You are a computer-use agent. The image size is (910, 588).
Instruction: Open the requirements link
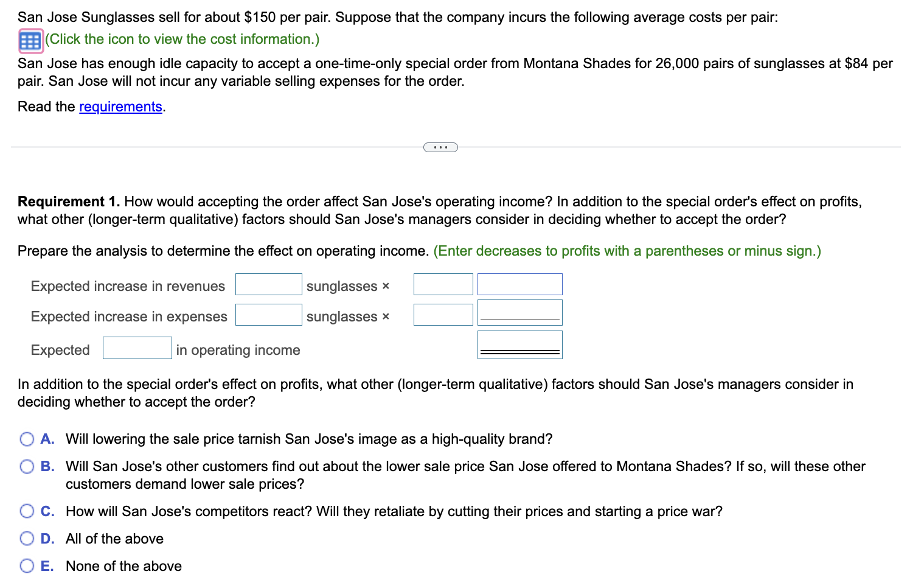click(x=120, y=107)
